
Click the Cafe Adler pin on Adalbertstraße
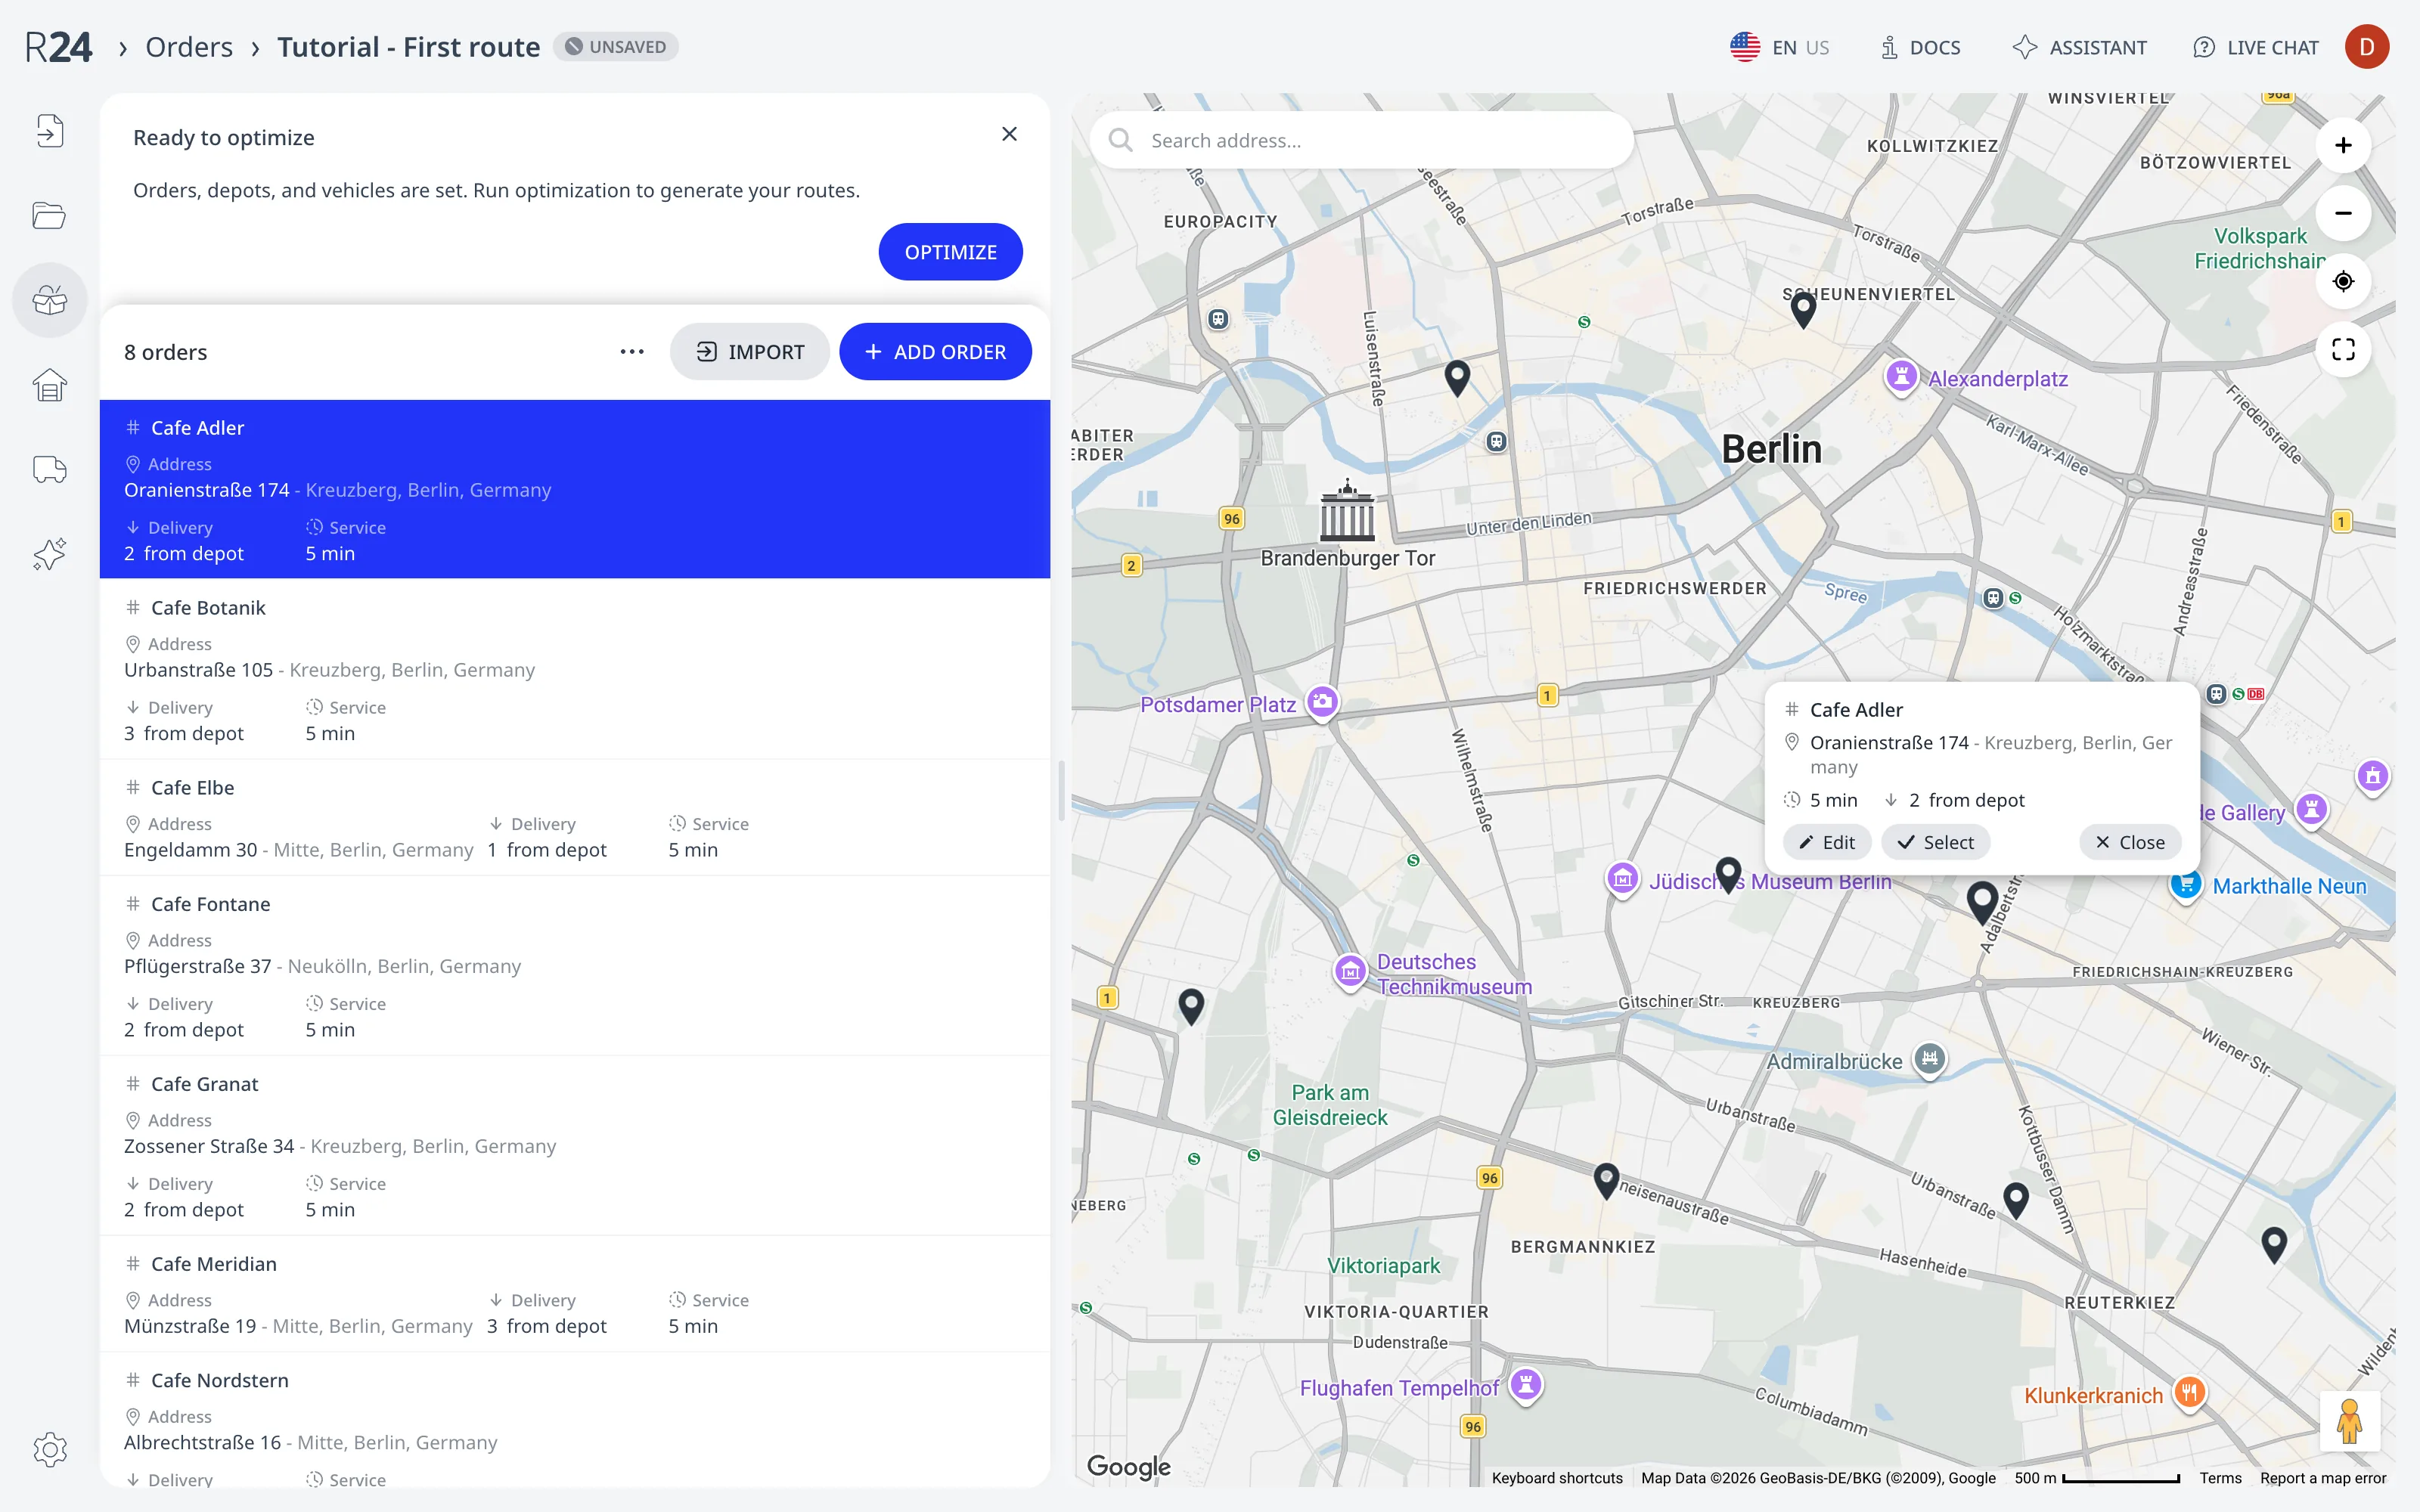pos(1982,901)
